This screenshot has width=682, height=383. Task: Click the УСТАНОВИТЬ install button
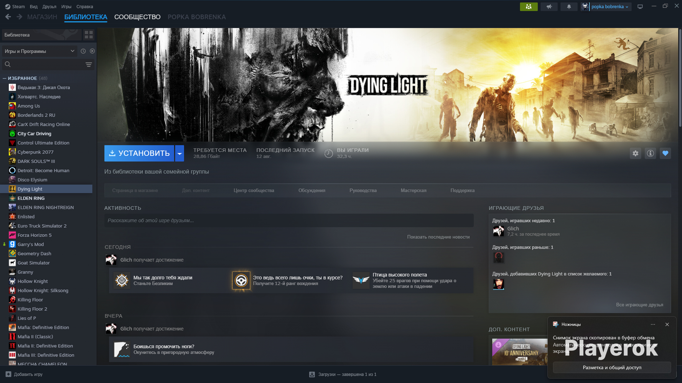tap(139, 153)
